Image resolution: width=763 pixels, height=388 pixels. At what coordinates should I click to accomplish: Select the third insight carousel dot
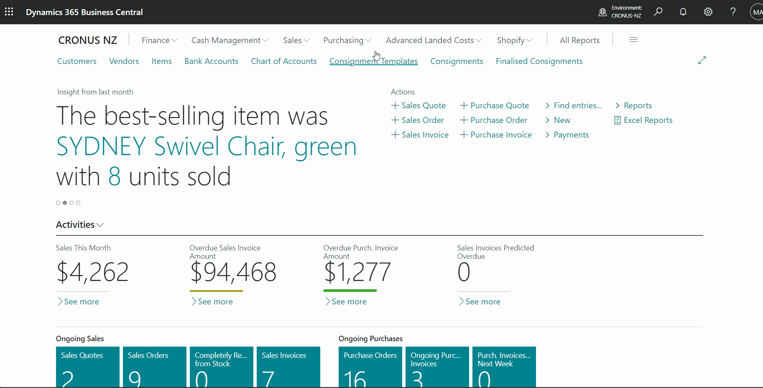coord(71,203)
